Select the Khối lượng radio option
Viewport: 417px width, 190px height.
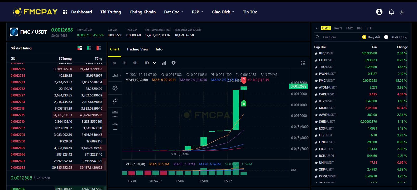click(386, 37)
